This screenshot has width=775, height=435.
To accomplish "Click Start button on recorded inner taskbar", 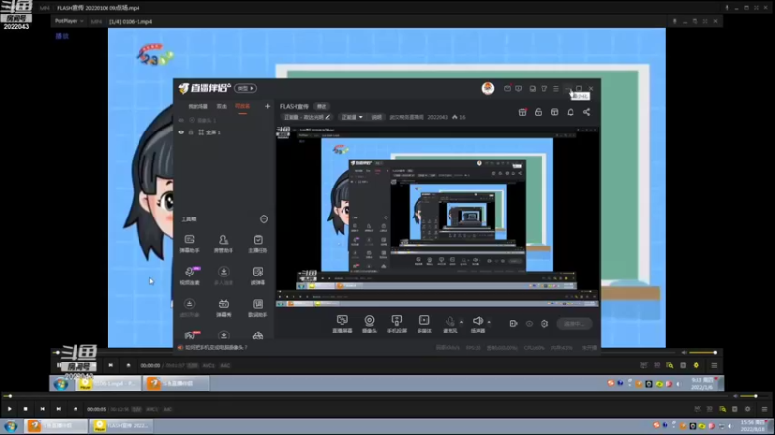I will (x=61, y=383).
